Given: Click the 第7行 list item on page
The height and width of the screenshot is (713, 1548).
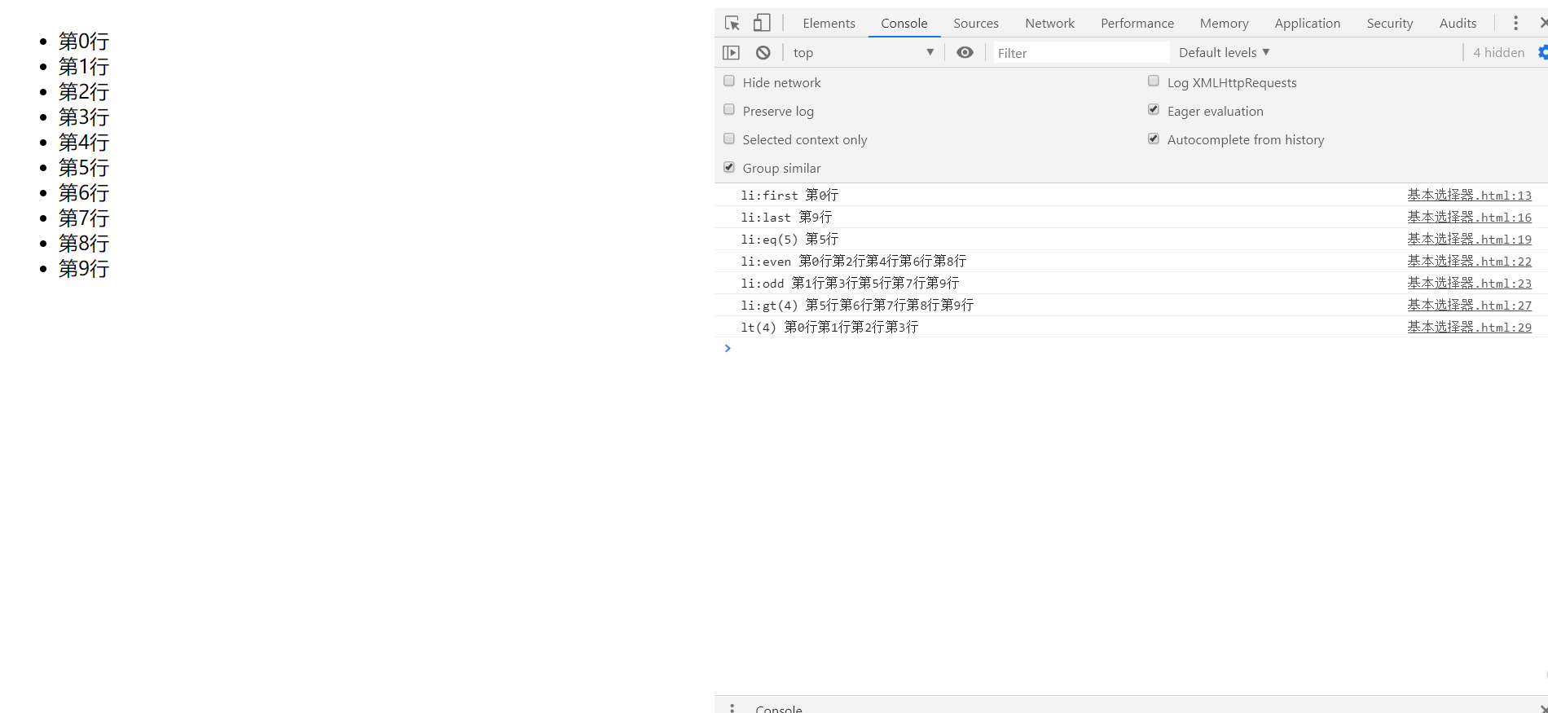Looking at the screenshot, I should coord(83,218).
